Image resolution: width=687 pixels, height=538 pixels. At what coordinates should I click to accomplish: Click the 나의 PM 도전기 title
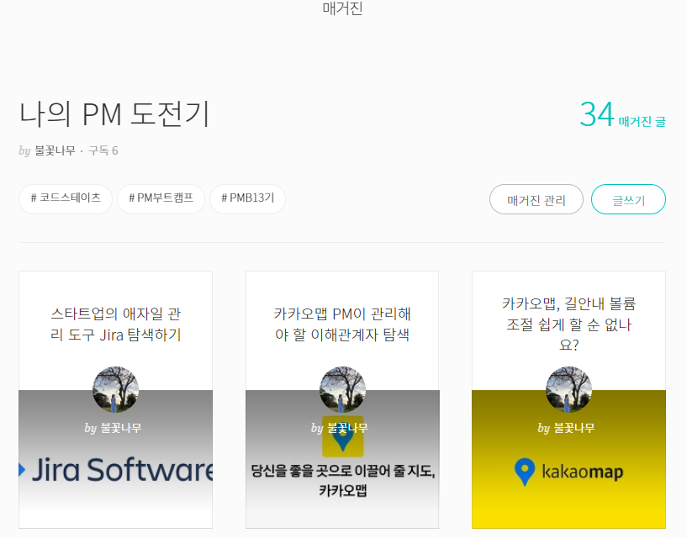(x=114, y=114)
